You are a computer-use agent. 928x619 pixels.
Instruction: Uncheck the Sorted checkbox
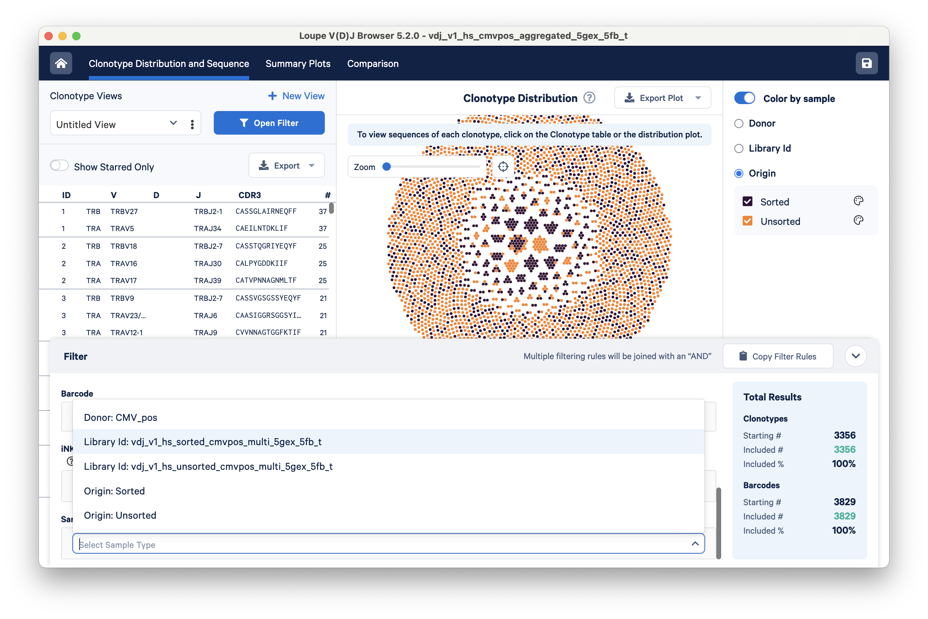(747, 202)
